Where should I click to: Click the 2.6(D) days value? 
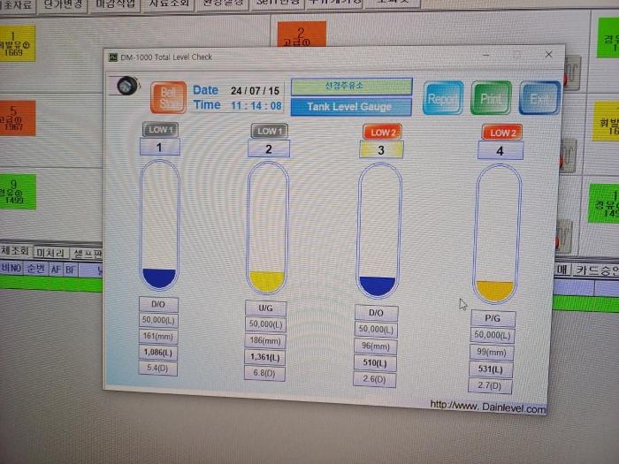coord(375,379)
